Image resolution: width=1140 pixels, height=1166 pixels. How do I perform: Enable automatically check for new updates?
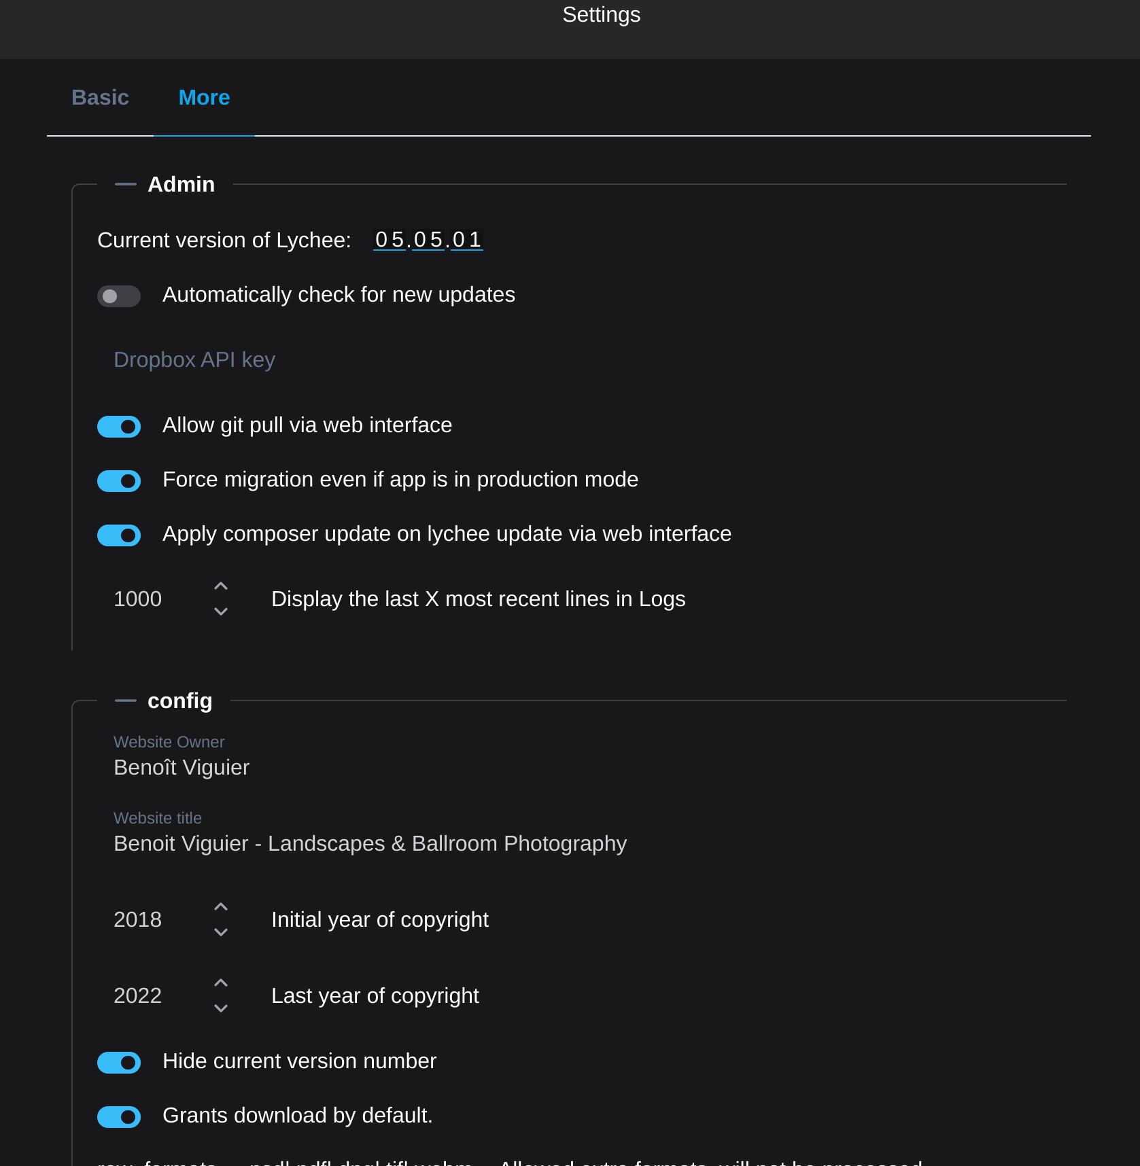[119, 296]
